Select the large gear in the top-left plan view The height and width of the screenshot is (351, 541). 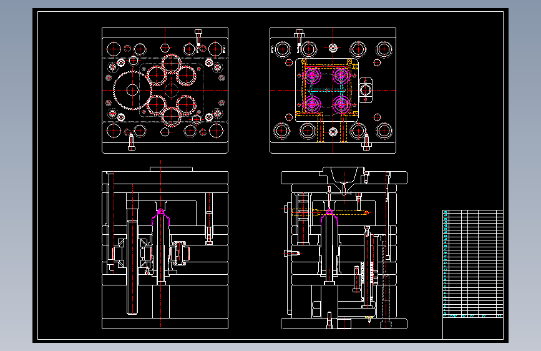pyautogui.click(x=132, y=90)
